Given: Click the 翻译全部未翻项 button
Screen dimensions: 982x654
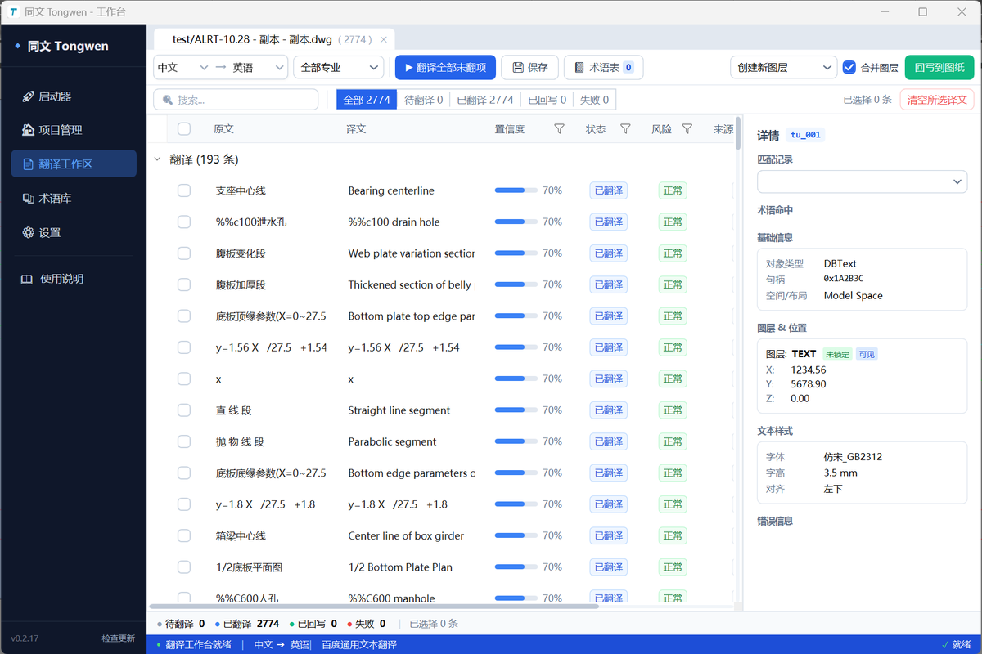Looking at the screenshot, I should [x=445, y=68].
